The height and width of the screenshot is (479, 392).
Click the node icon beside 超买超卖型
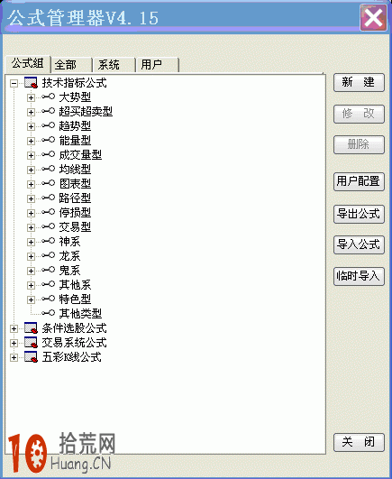(48, 111)
